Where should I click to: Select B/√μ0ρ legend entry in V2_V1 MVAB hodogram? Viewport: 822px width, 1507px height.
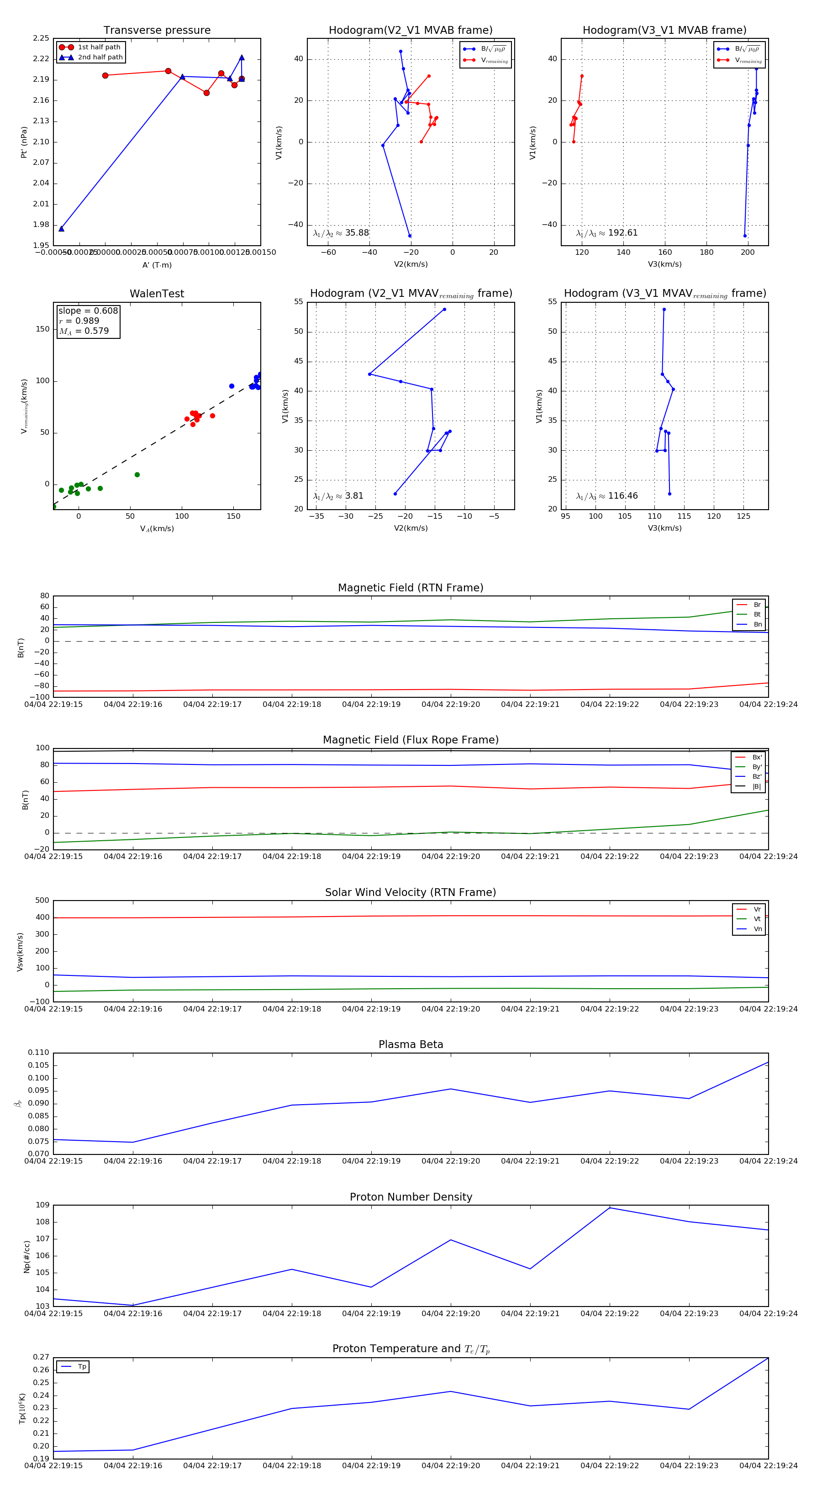485,49
